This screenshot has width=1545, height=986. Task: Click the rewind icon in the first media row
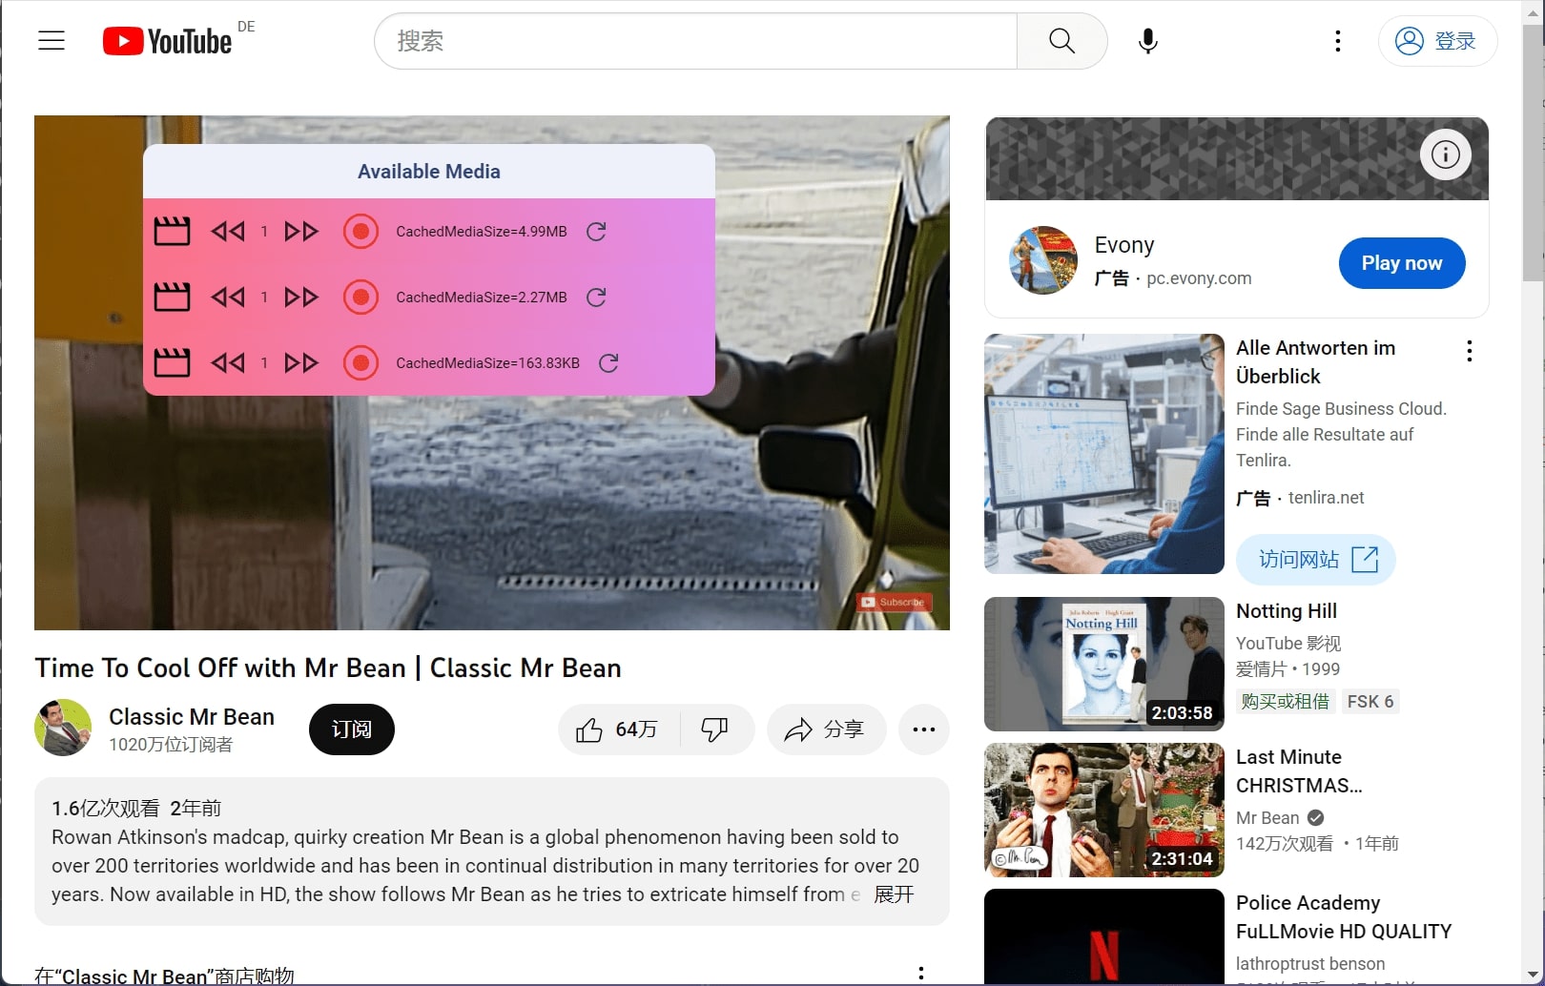click(x=229, y=231)
